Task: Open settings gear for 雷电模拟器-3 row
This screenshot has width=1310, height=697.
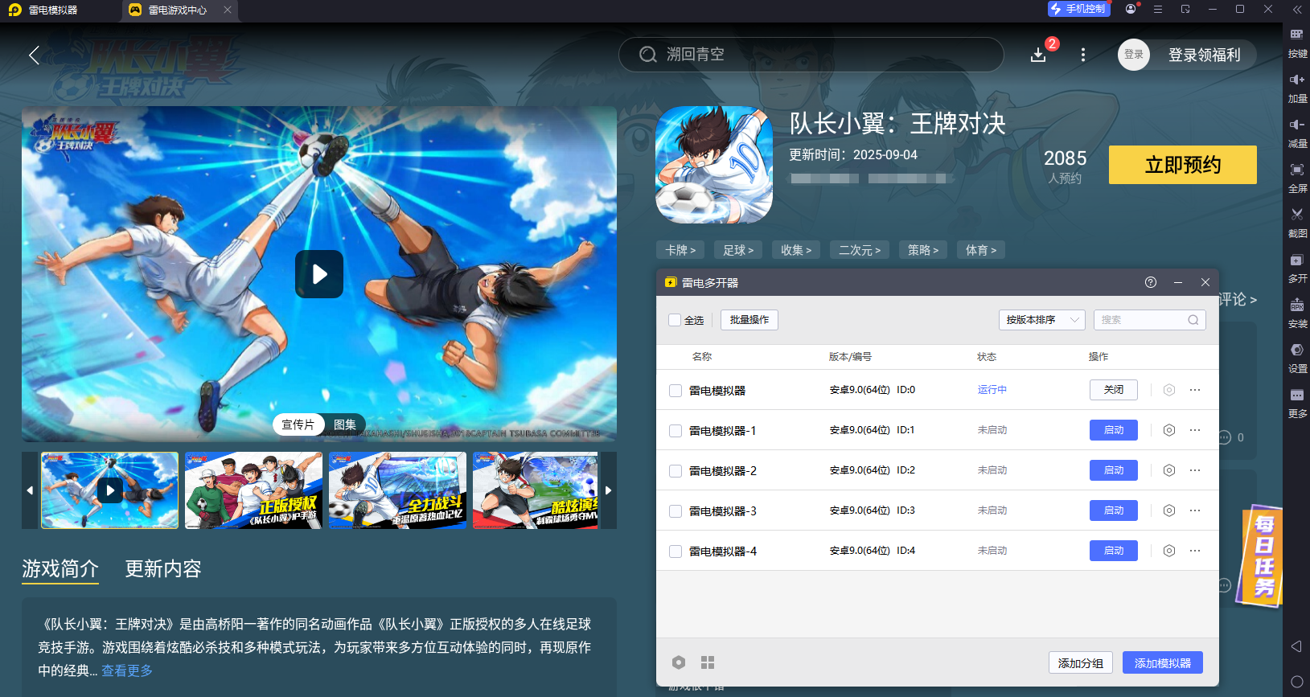Action: [x=1169, y=510]
